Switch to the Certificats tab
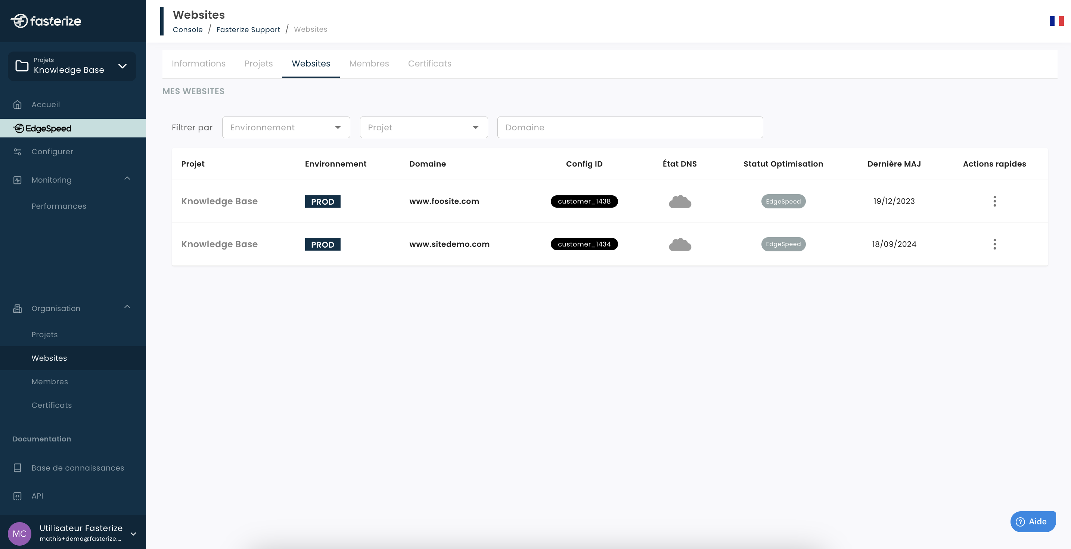The height and width of the screenshot is (549, 1071). click(x=429, y=63)
